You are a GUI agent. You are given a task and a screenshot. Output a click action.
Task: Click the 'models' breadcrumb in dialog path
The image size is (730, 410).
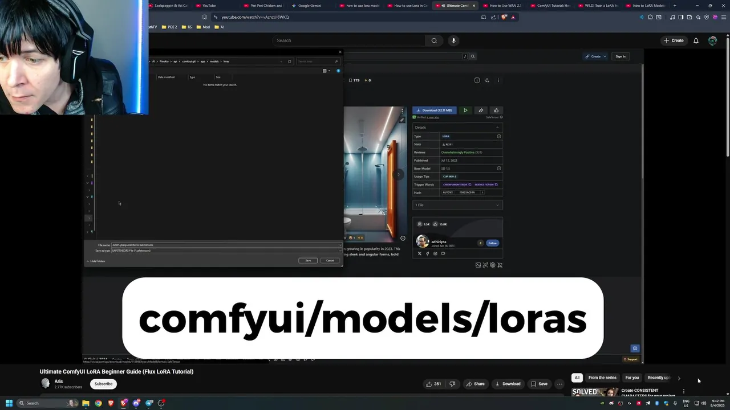pyautogui.click(x=214, y=61)
